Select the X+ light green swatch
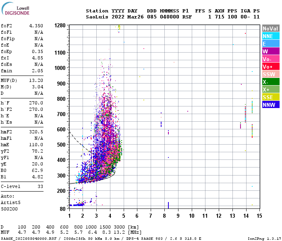Viewport: 282px width, 241px height. pos(271,90)
